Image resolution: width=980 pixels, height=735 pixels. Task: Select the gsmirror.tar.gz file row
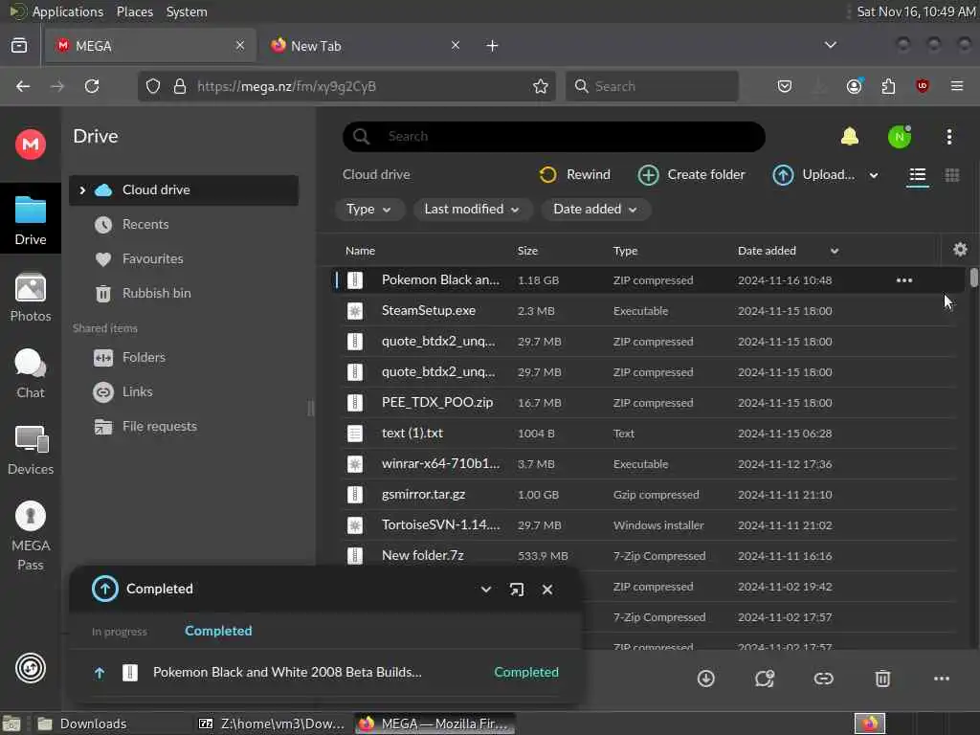(648, 495)
